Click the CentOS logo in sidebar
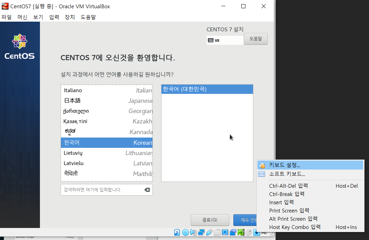 20,46
